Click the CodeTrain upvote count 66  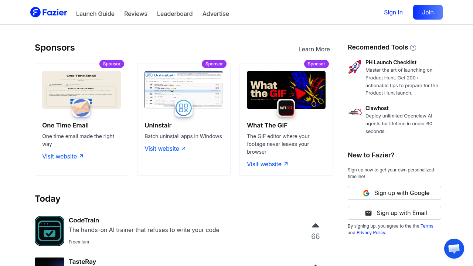(315, 236)
